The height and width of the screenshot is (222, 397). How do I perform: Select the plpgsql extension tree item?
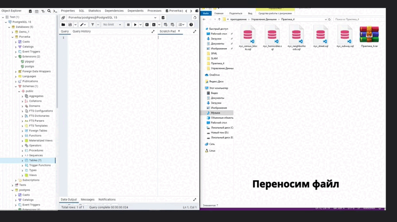[30, 62]
